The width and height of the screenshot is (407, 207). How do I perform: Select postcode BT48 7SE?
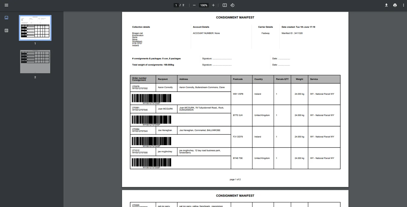(x=238, y=158)
